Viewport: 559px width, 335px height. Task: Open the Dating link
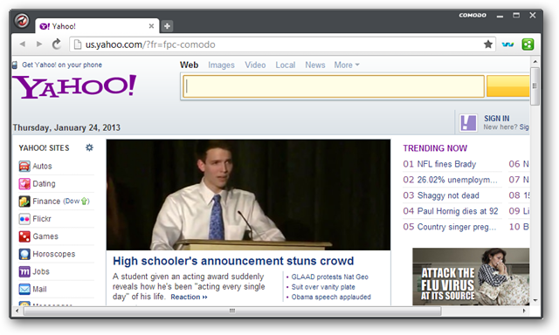(x=44, y=184)
